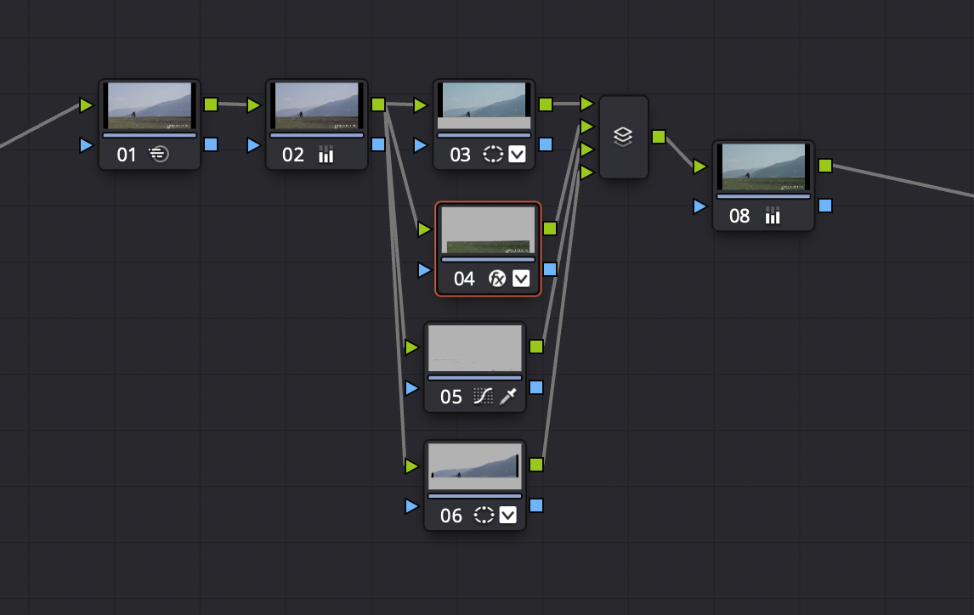The height and width of the screenshot is (615, 974).
Task: Click the curves icon on node 05
Action: [x=483, y=397]
